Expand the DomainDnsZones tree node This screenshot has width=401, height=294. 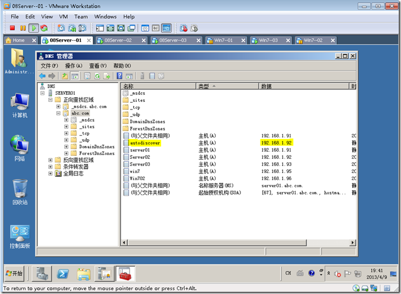click(x=66, y=147)
